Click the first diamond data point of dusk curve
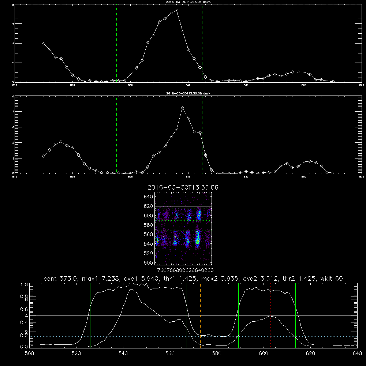The height and width of the screenshot is (366, 366). (x=44, y=156)
